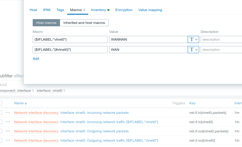Image resolution: width=242 pixels, height=147 pixels.
Task: Switch to Inherited and host macros
Action: [x=84, y=23]
